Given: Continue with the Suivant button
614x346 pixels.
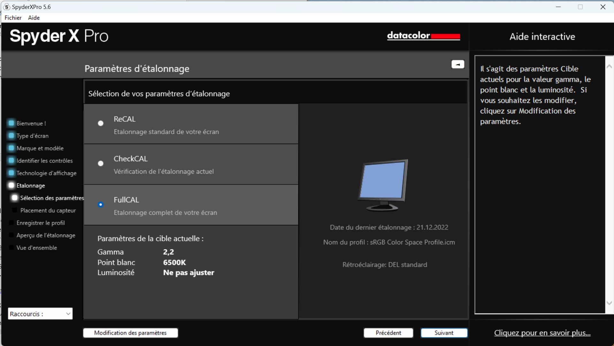Looking at the screenshot, I should click(x=444, y=333).
